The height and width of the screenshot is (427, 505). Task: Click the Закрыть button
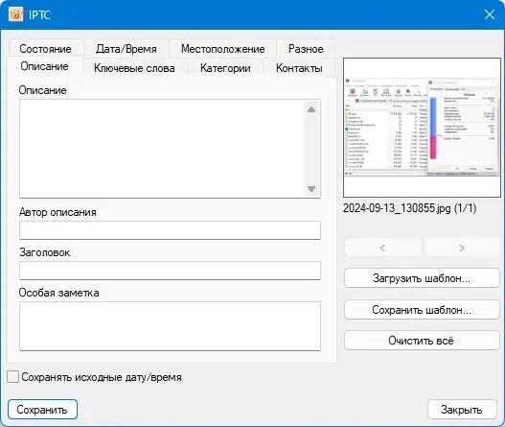pyautogui.click(x=462, y=410)
